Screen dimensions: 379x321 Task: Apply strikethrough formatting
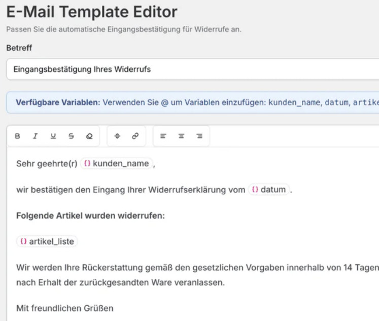click(x=71, y=136)
